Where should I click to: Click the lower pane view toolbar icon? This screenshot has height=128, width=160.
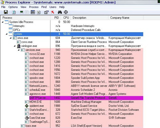pyautogui.click(x=39, y=12)
